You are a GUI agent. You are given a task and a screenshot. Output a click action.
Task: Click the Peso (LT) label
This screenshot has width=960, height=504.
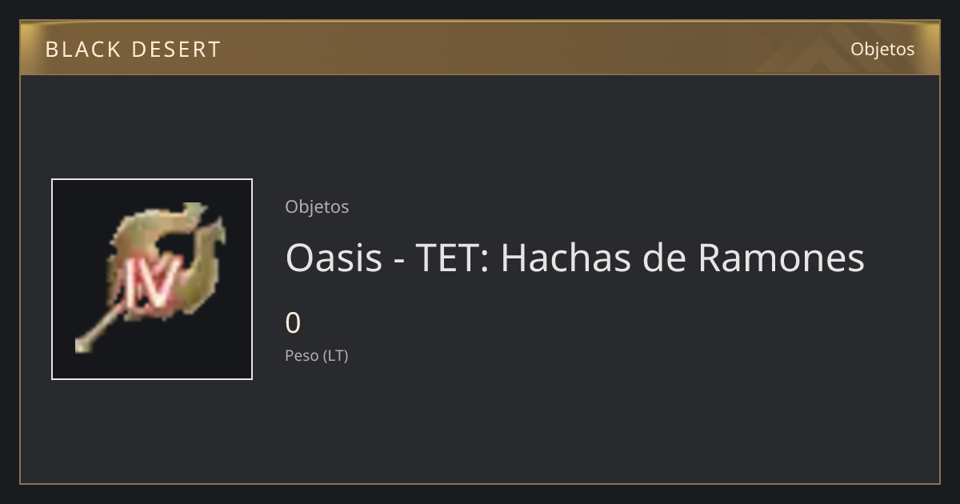pos(317,356)
